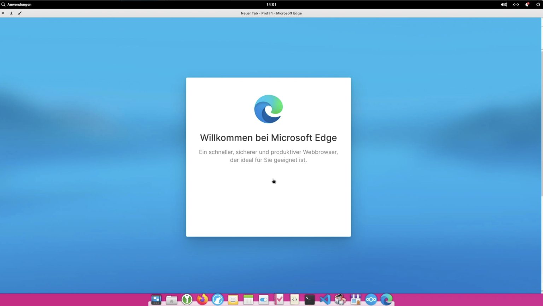Screen dimensions: 543x306
Task: Click Microsoft Edge icon in the dock
Action: (x=386, y=299)
